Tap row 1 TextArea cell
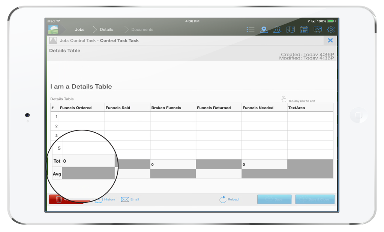Viewport: 384px width, 232px height. coord(310,117)
